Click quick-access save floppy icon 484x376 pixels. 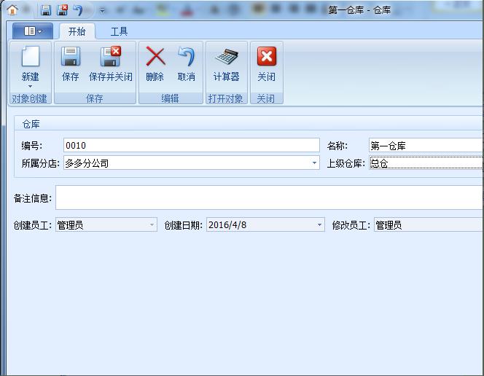pos(46,10)
